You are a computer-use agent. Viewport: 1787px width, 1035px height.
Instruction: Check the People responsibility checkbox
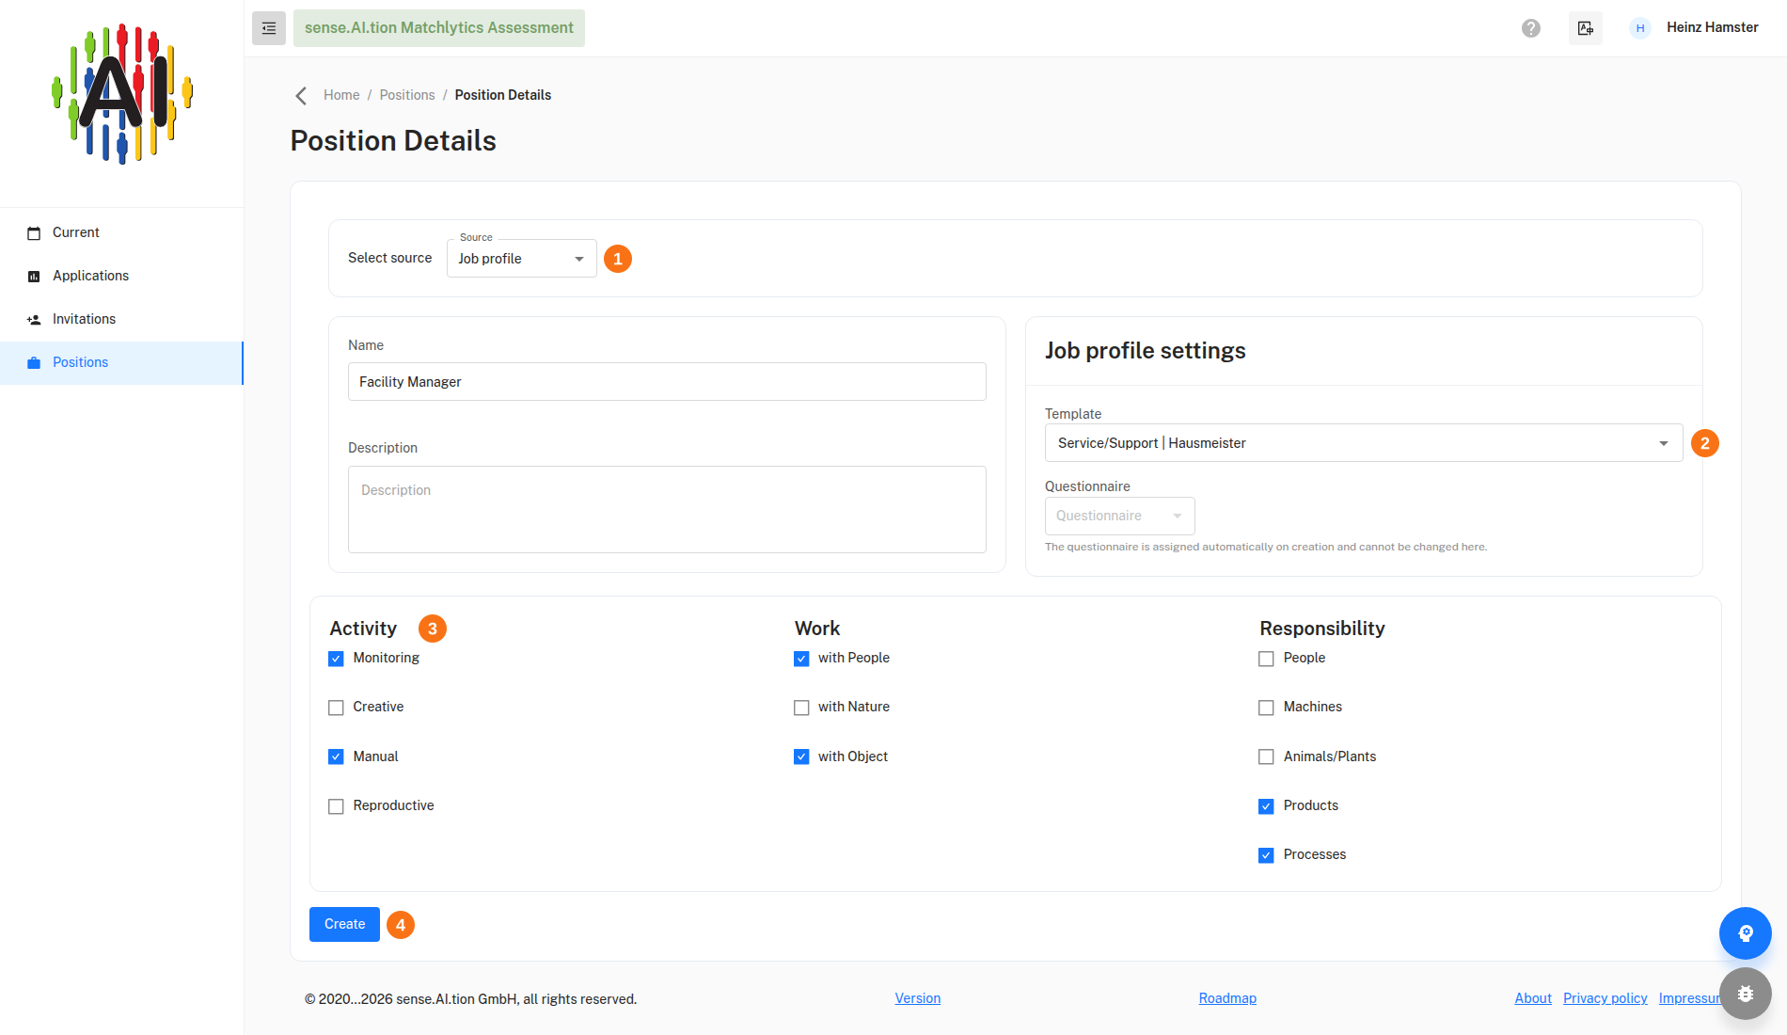pyautogui.click(x=1266, y=659)
